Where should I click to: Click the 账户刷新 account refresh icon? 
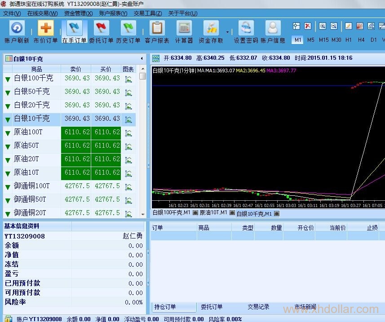[x=17, y=29]
